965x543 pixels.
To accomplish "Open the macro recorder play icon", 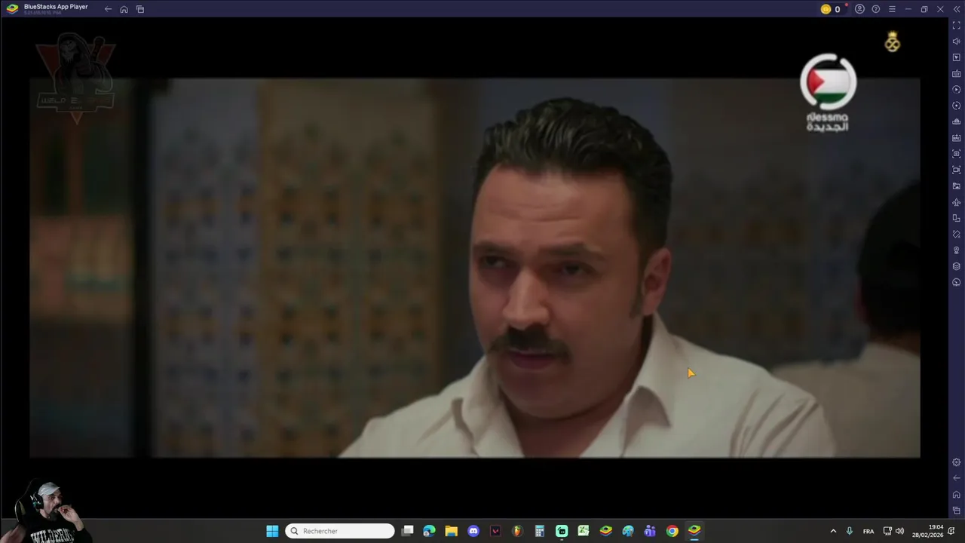I will 956,90.
